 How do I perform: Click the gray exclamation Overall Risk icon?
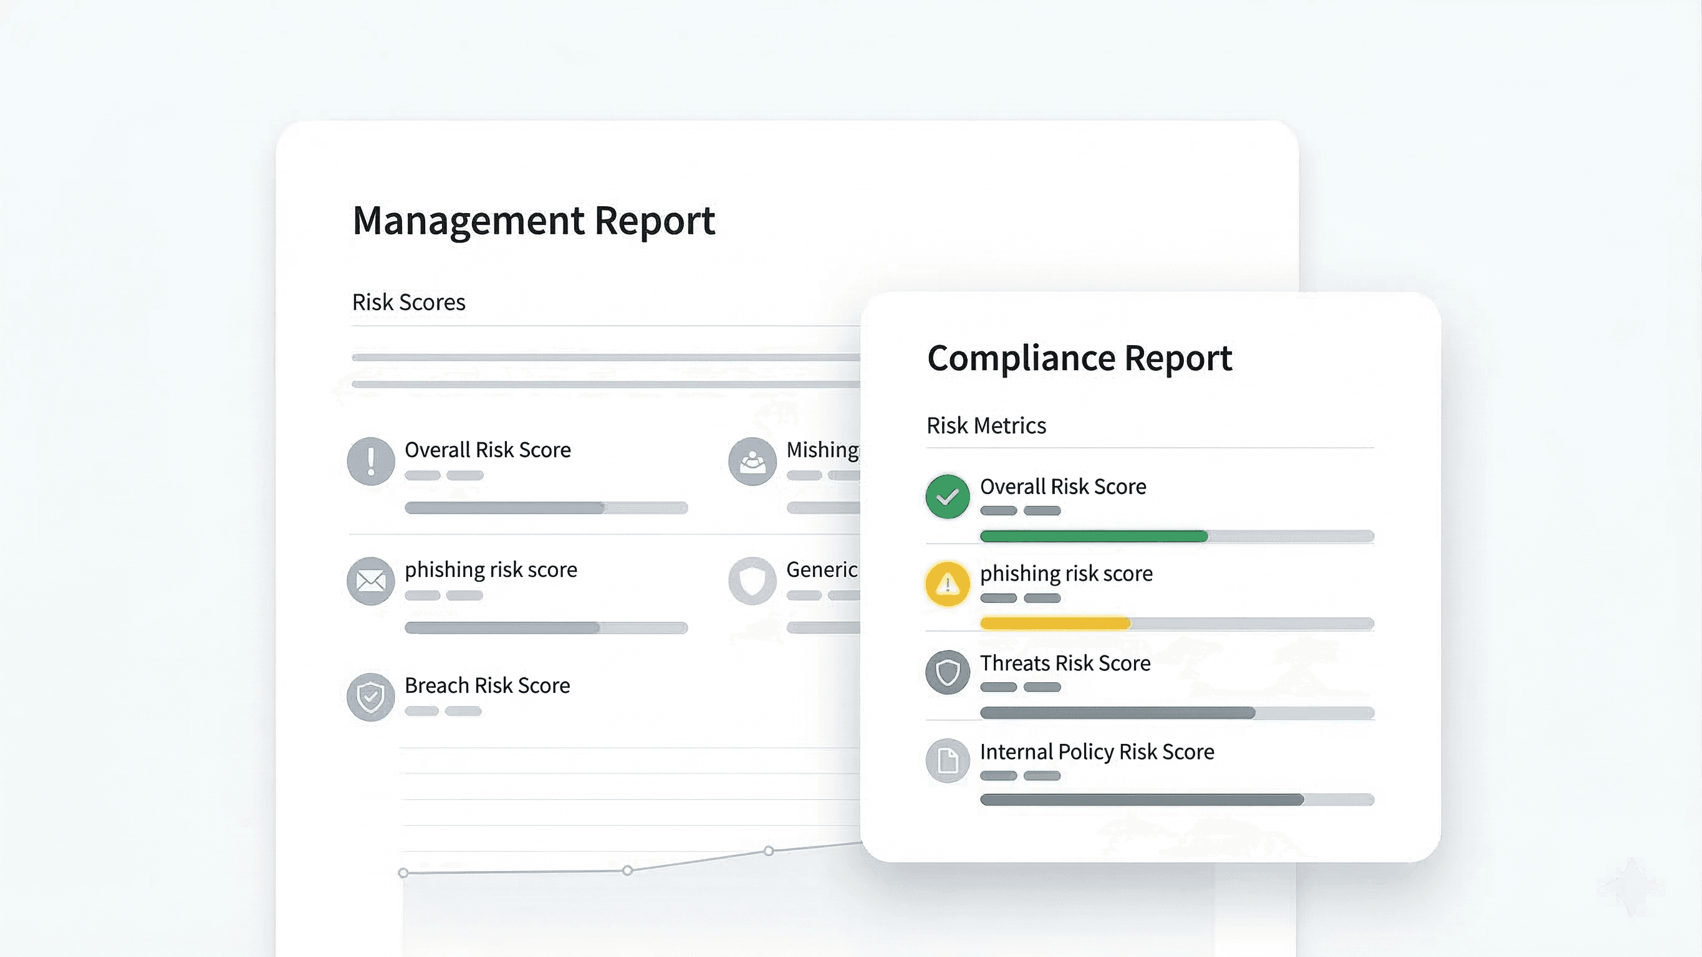(x=371, y=461)
